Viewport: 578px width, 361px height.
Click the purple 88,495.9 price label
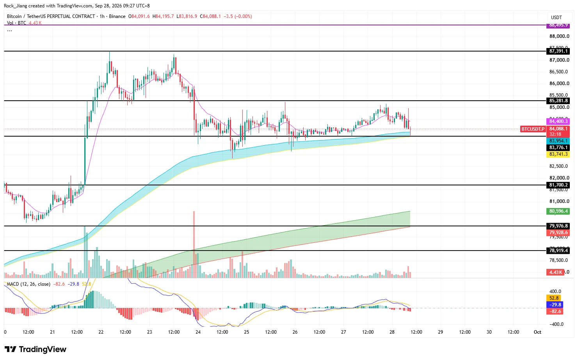[558, 25]
